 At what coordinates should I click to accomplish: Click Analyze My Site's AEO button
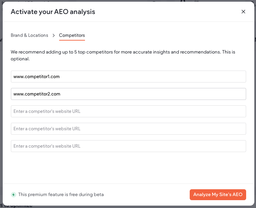point(218,195)
